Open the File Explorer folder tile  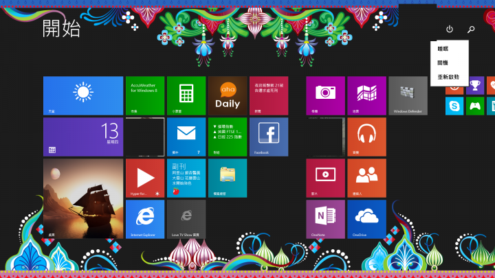pos(228,178)
